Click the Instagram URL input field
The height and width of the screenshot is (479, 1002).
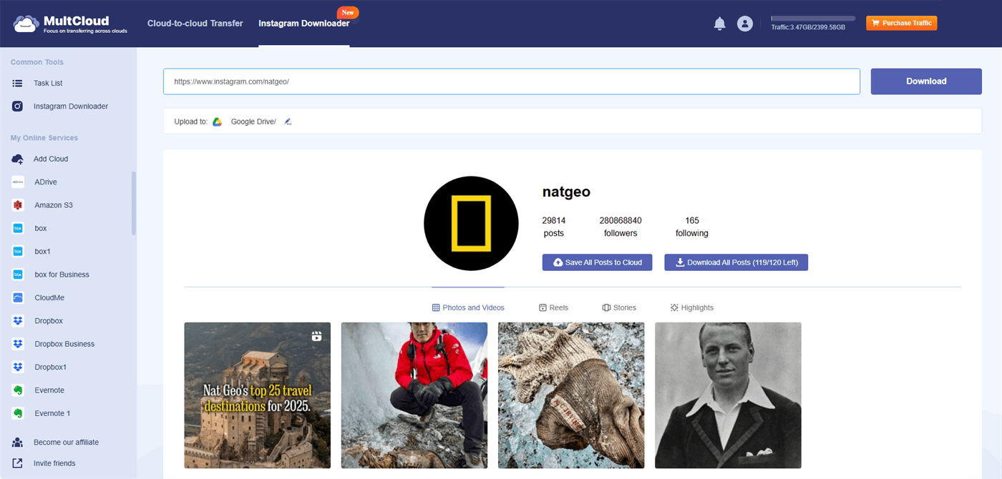511,82
